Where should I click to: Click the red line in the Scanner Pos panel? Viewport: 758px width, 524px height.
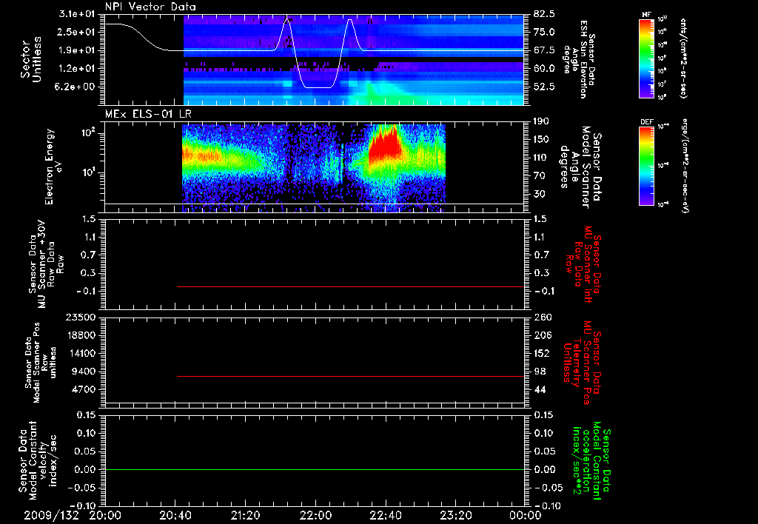click(350, 376)
